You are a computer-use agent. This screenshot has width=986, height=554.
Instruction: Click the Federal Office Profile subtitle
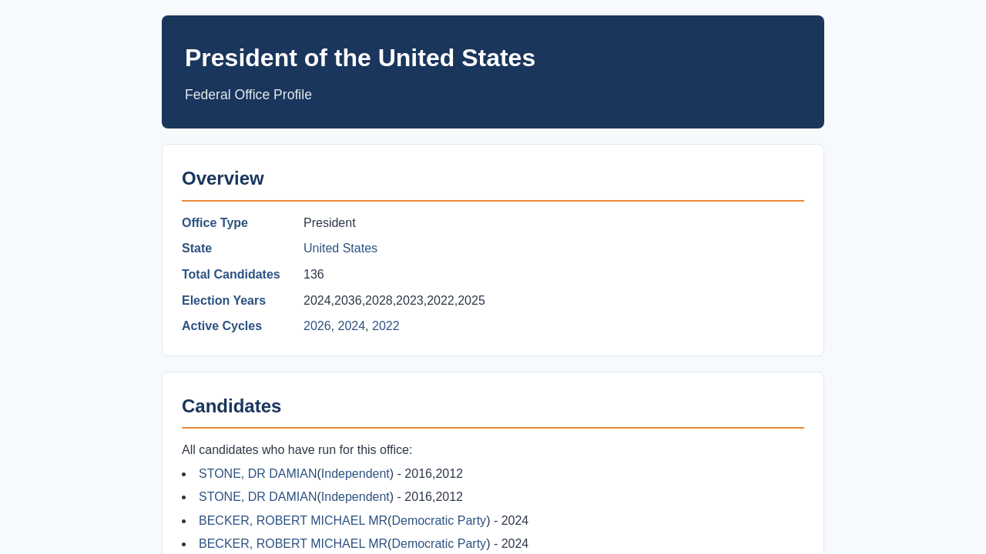pos(248,95)
